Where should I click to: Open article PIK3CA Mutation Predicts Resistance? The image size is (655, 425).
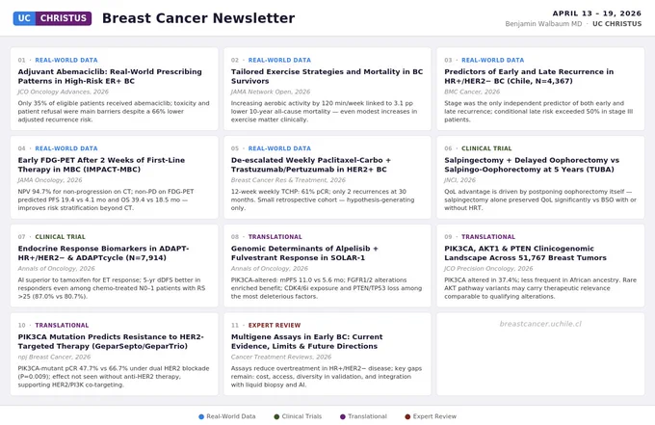[111, 341]
